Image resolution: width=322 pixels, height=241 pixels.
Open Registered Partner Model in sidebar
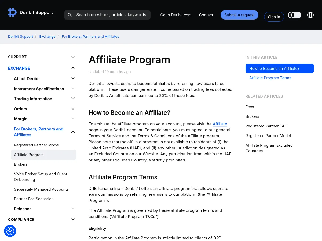pyautogui.click(x=36, y=145)
